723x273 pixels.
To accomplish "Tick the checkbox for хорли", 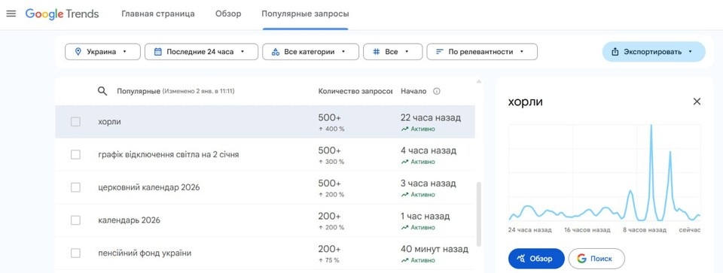I will tap(75, 122).
